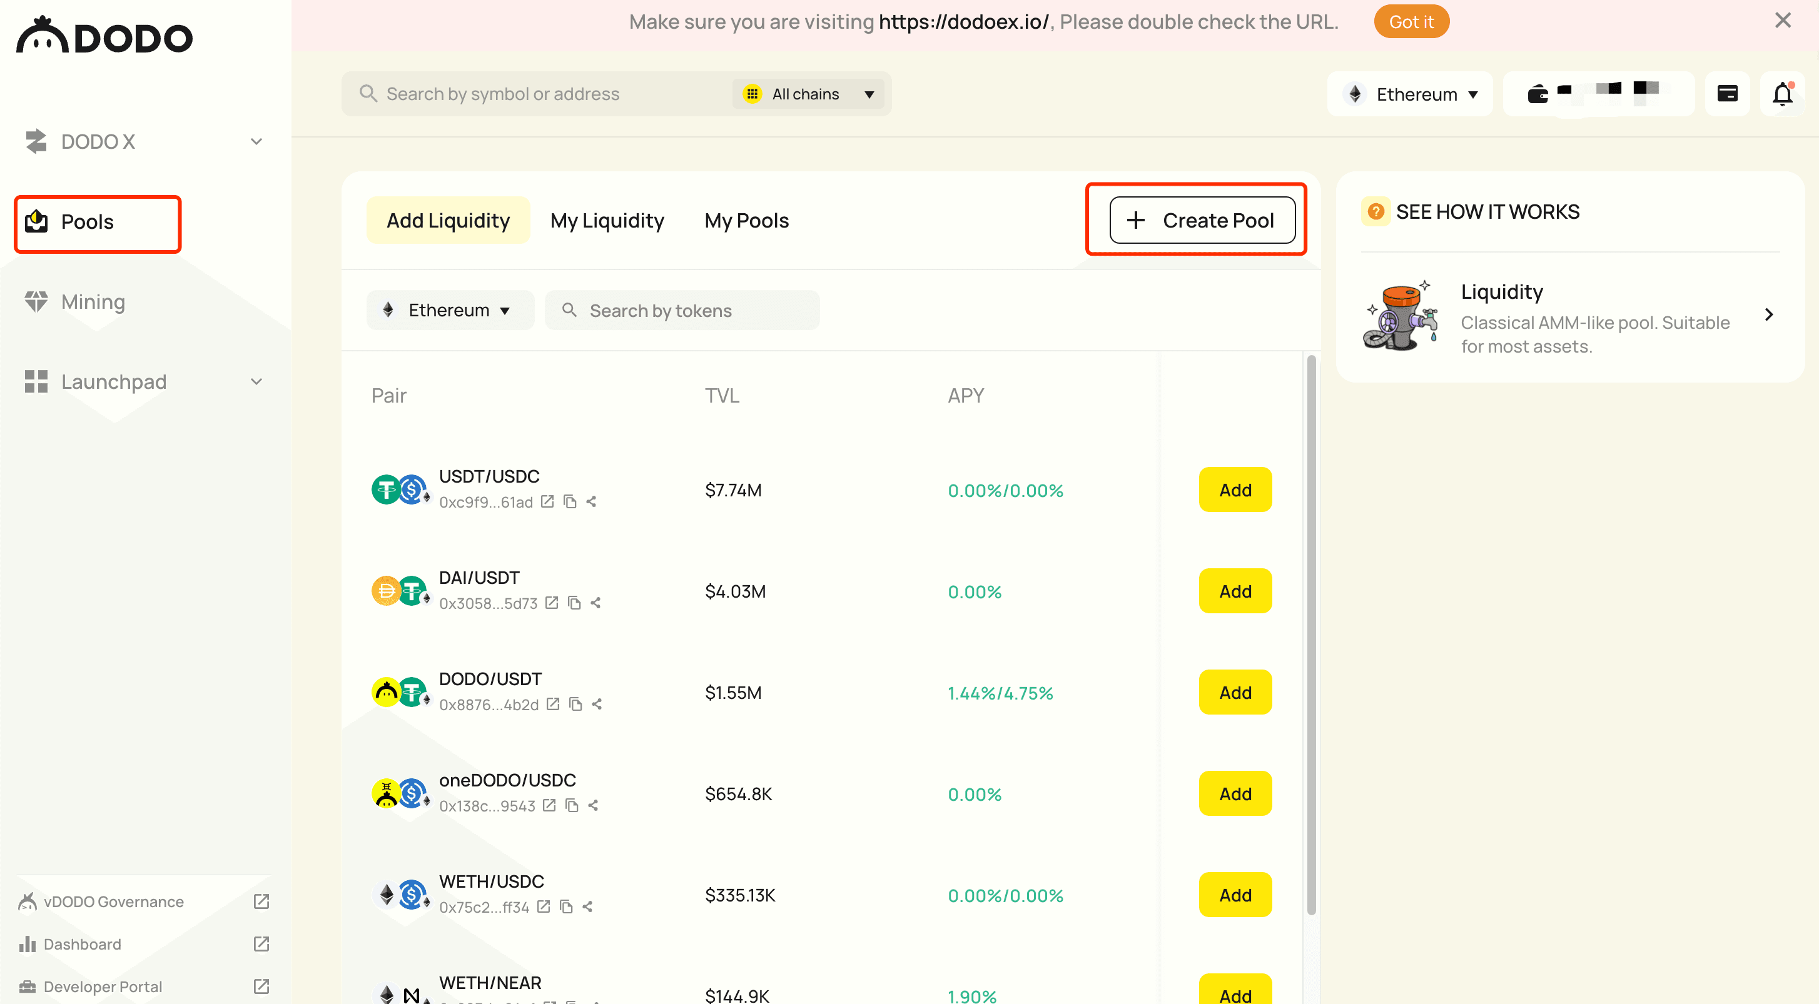Open the All chains dropdown

808,94
